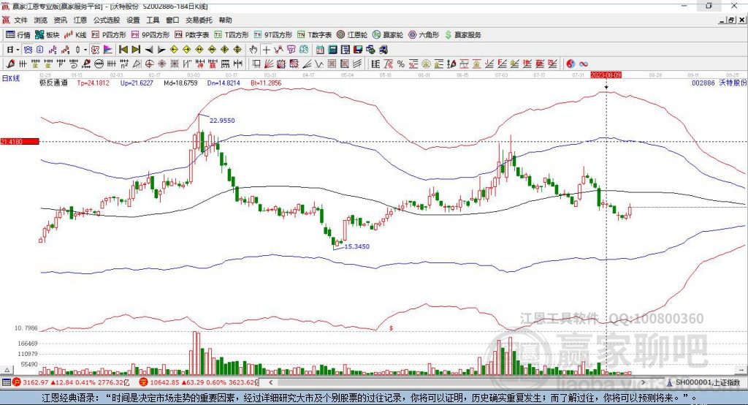
Task: Launch the 江恩轮 Gann wheel
Action: (352, 35)
